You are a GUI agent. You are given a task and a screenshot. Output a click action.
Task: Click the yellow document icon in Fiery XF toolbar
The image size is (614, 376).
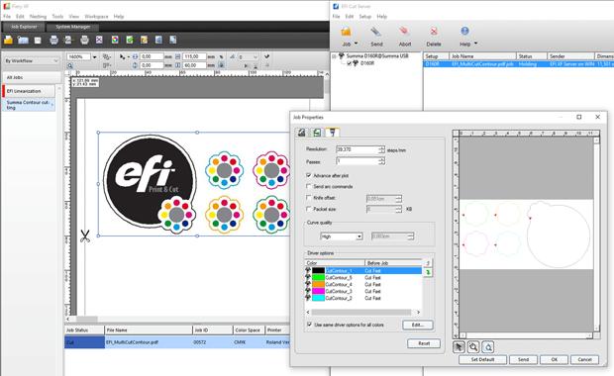(x=145, y=40)
